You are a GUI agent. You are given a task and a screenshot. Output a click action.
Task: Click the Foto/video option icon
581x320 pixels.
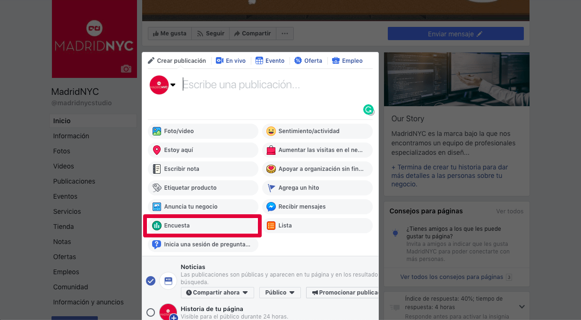[x=157, y=131]
